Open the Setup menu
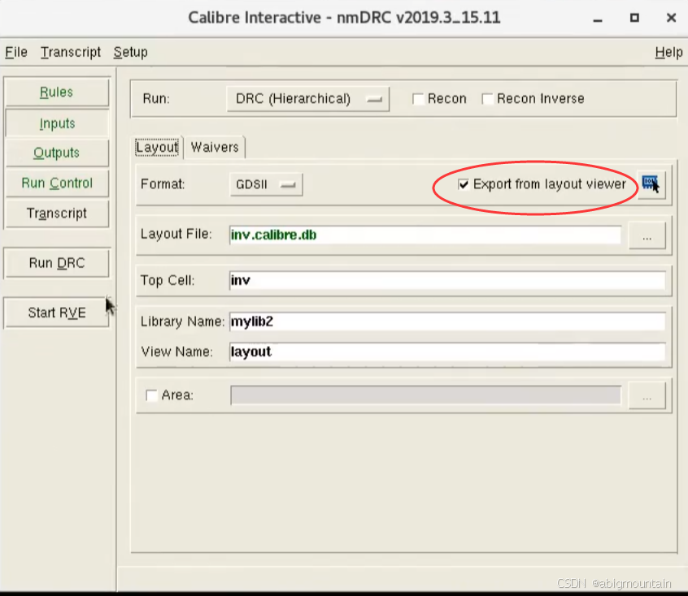688x596 pixels. point(130,52)
